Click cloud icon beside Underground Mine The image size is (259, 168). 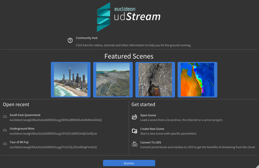pos(5,130)
